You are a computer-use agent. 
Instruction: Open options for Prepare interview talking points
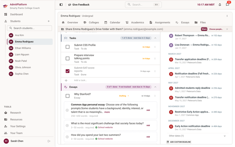155,58
